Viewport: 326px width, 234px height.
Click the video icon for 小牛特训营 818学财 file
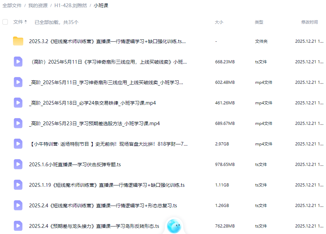click(x=18, y=144)
